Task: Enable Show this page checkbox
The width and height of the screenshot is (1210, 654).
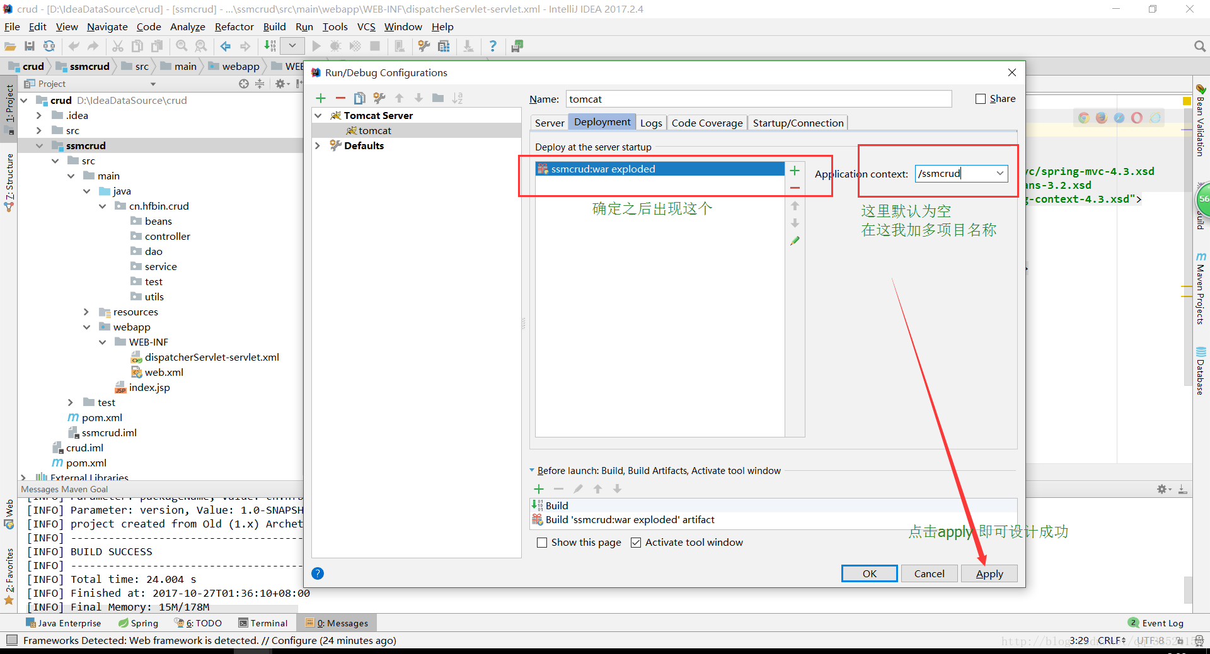Action: [542, 543]
